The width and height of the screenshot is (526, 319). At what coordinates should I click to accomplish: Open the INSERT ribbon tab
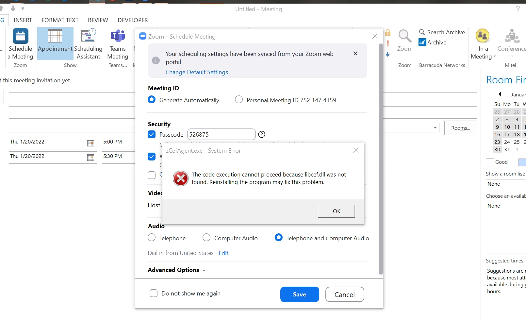[x=23, y=20]
